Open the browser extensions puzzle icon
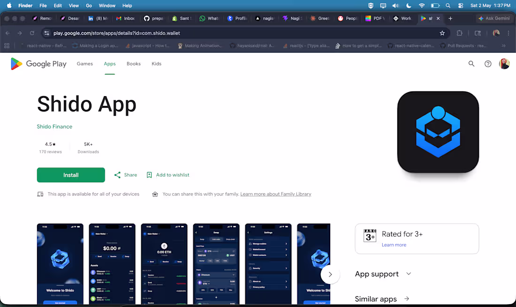 (459, 33)
